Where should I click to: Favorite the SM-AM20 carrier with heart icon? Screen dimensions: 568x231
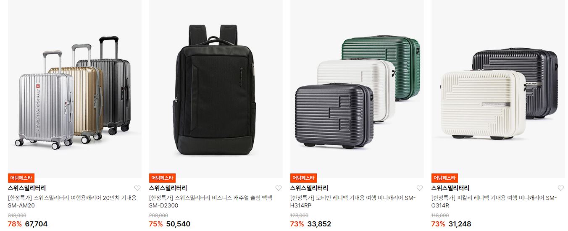[137, 188]
